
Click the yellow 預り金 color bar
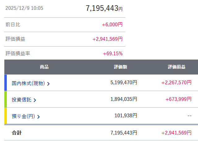point(6,116)
